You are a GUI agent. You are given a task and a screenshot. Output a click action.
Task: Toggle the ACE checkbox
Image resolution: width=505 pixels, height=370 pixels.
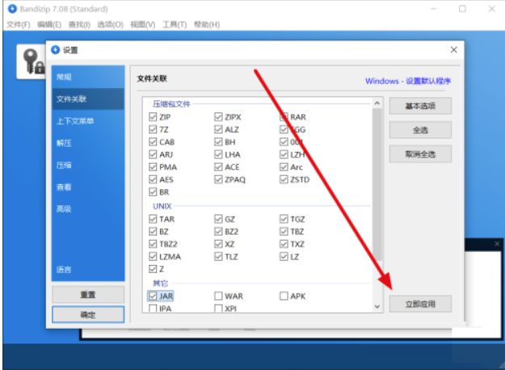point(218,166)
